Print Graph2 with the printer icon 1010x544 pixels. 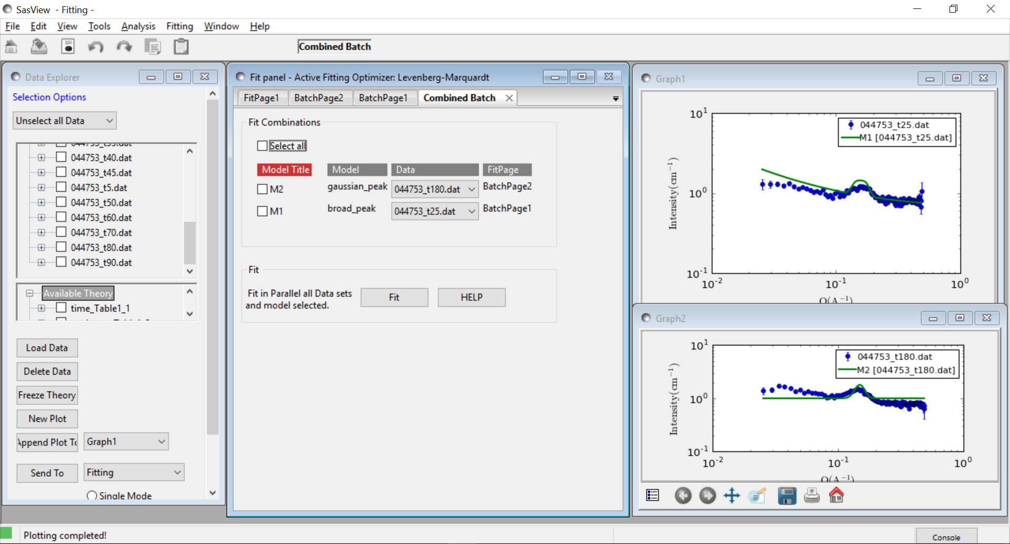(x=812, y=496)
